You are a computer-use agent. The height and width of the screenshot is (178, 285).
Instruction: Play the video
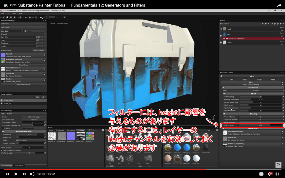point(16,174)
